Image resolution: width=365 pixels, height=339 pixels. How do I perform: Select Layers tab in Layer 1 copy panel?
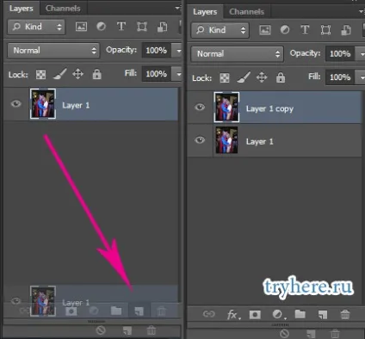click(x=205, y=12)
